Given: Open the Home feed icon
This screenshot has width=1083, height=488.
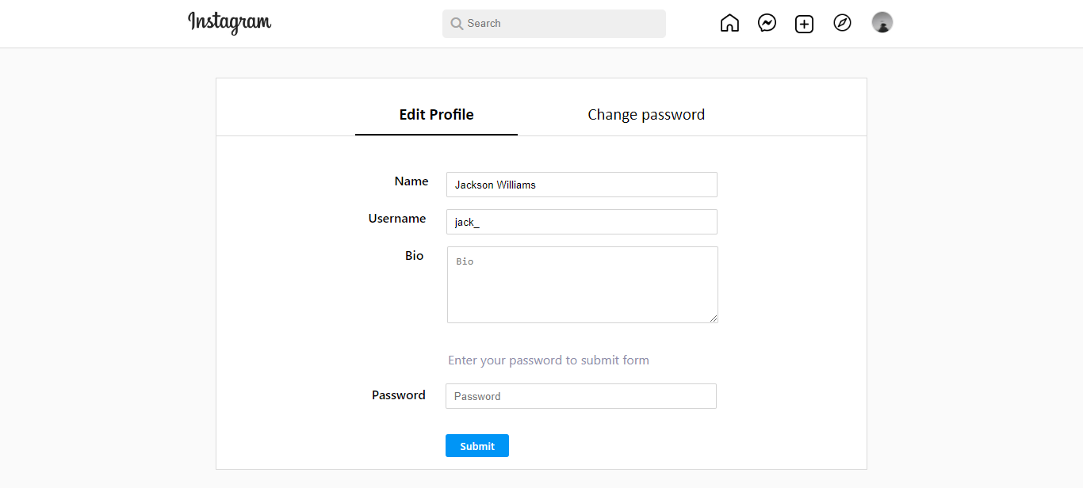Looking at the screenshot, I should 729,23.
